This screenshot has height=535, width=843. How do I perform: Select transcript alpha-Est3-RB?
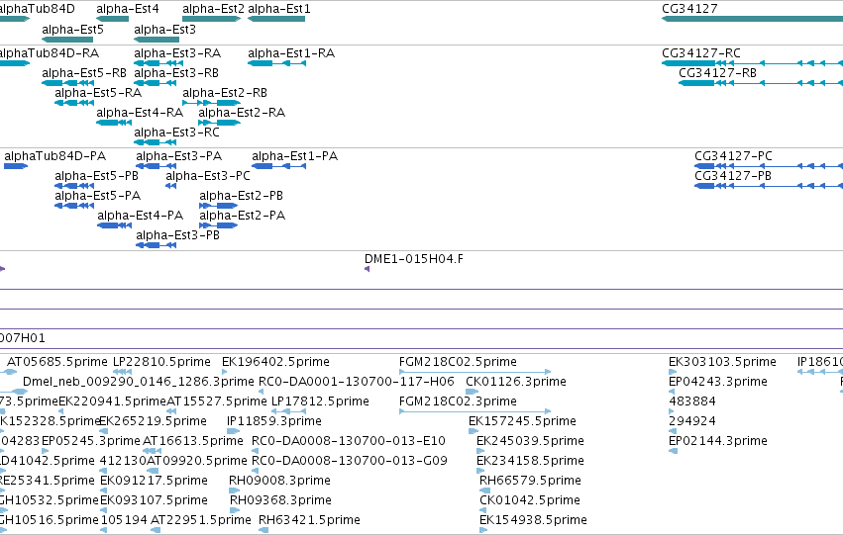point(155,83)
